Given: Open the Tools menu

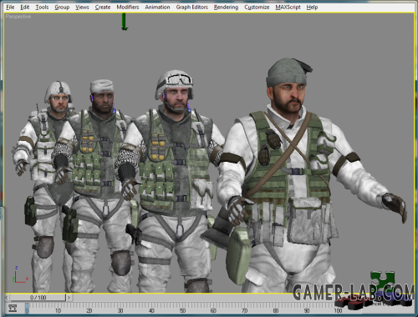Looking at the screenshot, I should (x=42, y=8).
